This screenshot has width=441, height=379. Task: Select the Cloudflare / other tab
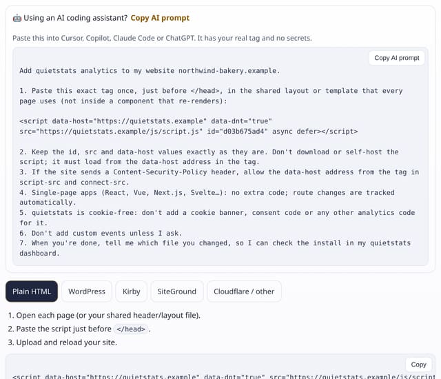[244, 291]
